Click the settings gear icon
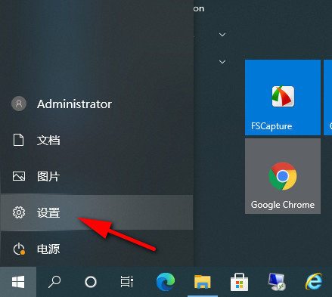This screenshot has width=332, height=297. pos(19,212)
